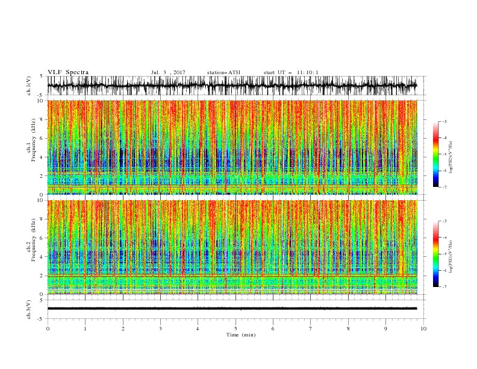
Task: Click the ch.1 spectrogram color scale bar
Action: point(435,154)
